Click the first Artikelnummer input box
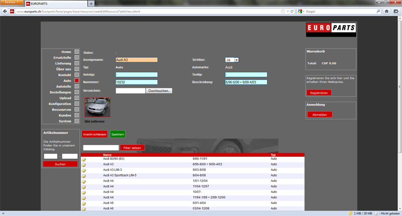Image resolution: width=402 pixels, height=216 pixels. coord(51,156)
